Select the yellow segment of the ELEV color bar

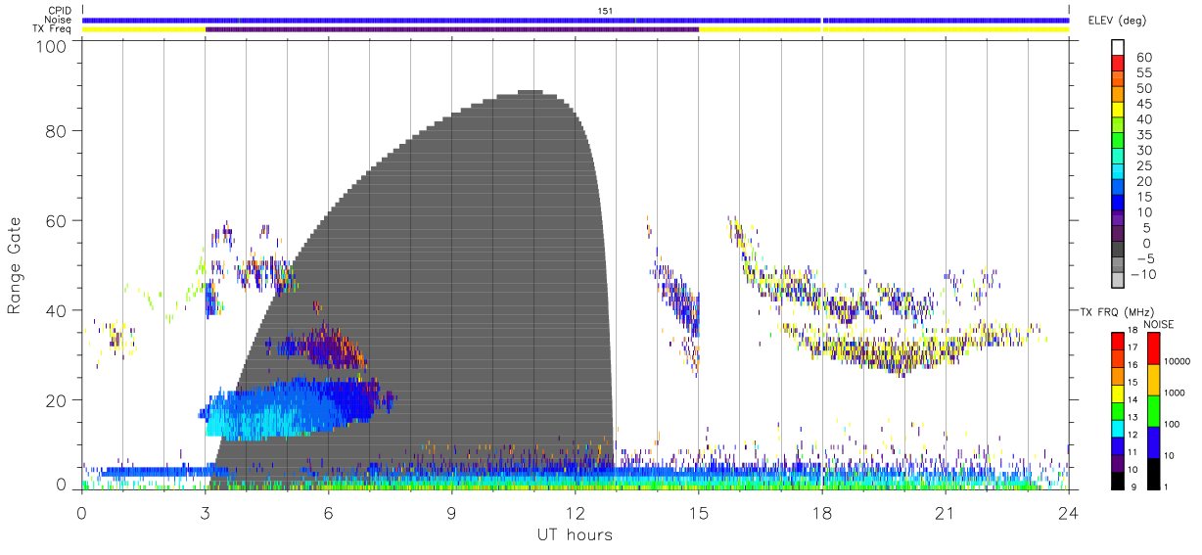click(1118, 111)
